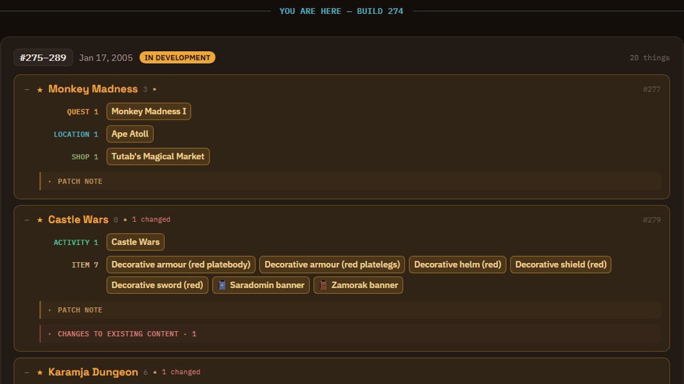Click the 'ACTIVITY 1' label
The width and height of the screenshot is (684, 384).
point(76,243)
